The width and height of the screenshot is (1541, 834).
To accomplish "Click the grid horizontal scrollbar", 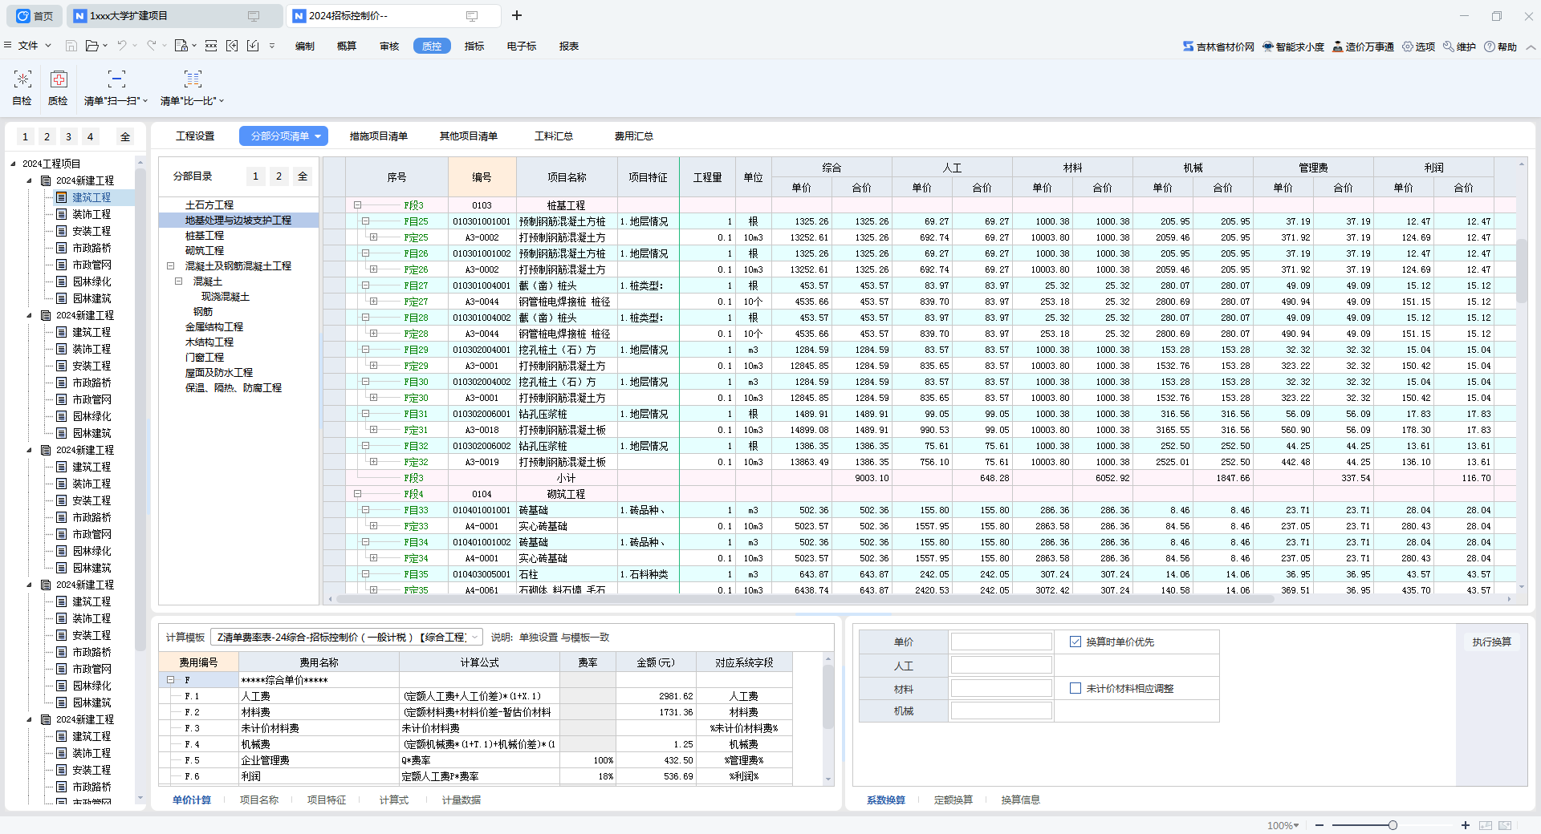I will 803,599.
